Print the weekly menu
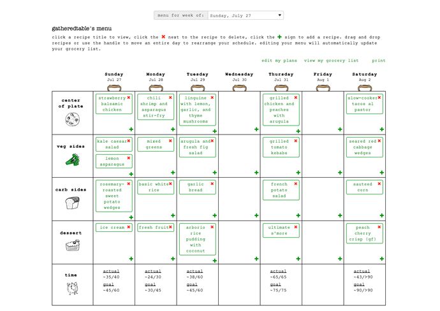The width and height of the screenshot is (440, 311). 379,61
